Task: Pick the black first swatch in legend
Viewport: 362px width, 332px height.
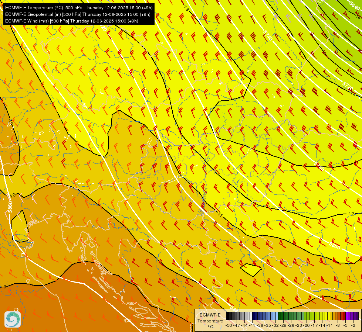Action: click(228, 316)
